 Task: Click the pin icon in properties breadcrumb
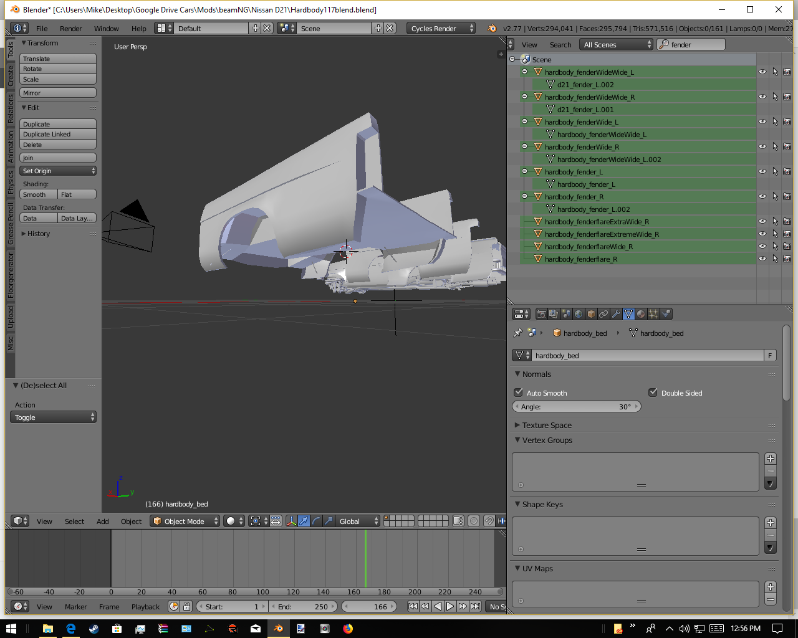tap(517, 333)
